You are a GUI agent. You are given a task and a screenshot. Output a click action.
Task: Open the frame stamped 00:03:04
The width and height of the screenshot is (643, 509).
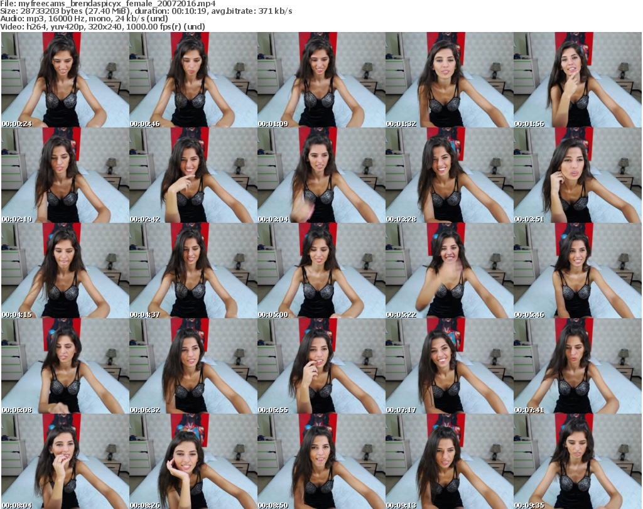(x=321, y=175)
